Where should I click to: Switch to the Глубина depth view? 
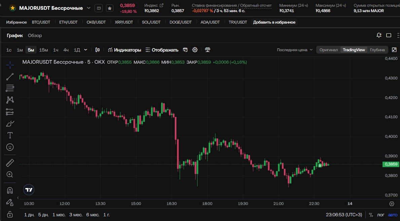coord(377,50)
